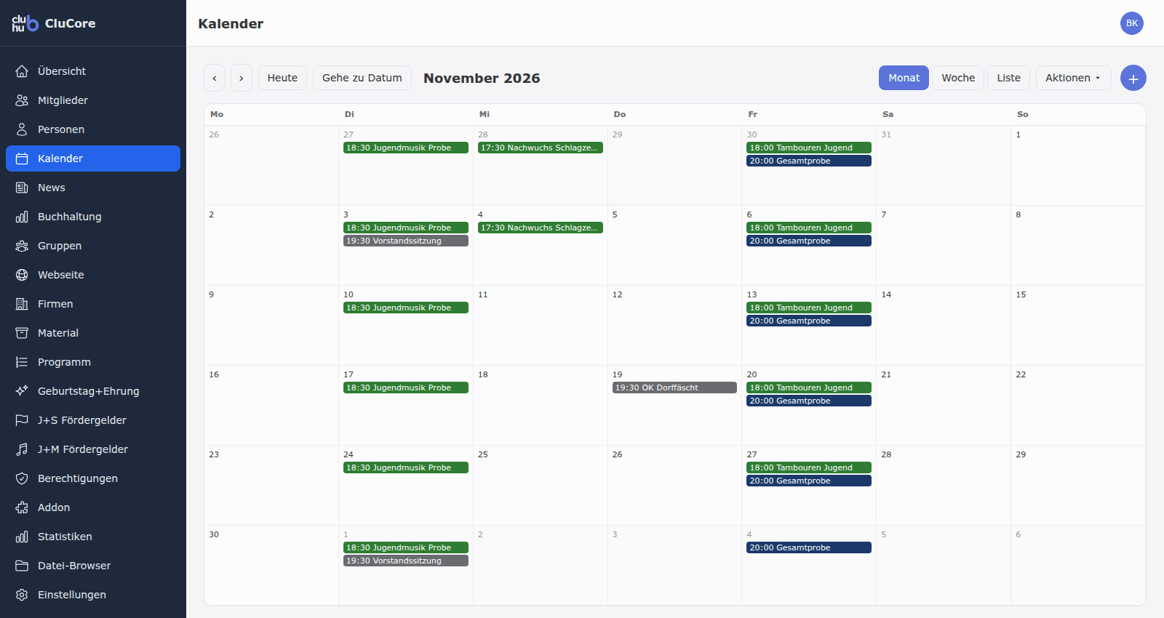Screen dimensions: 1164x618
Task: Select the Buchhaltung chart icon
Action: (x=22, y=217)
